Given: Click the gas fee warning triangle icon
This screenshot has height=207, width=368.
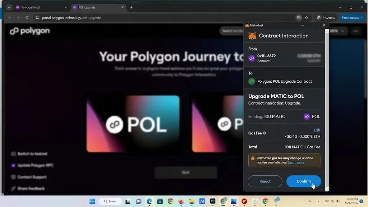Looking at the screenshot, I should 253,158.
